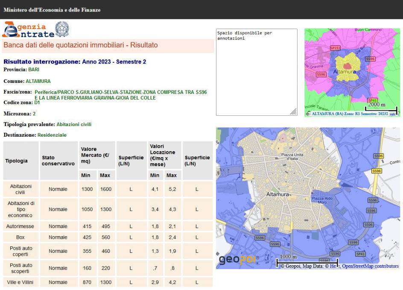
Task: Click the Agenzia Entrate logo
Action: pyautogui.click(x=28, y=29)
